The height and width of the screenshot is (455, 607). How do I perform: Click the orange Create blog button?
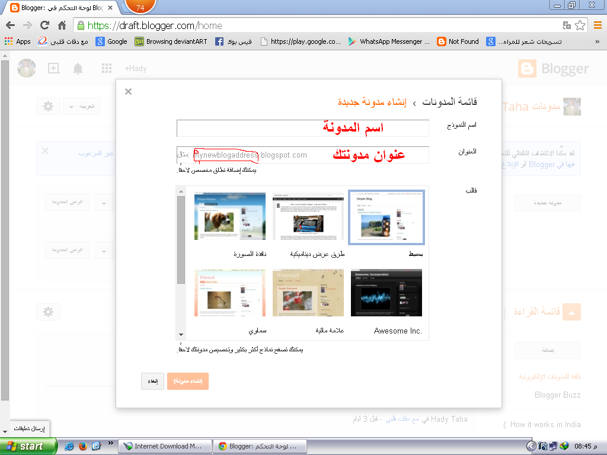pos(188,381)
